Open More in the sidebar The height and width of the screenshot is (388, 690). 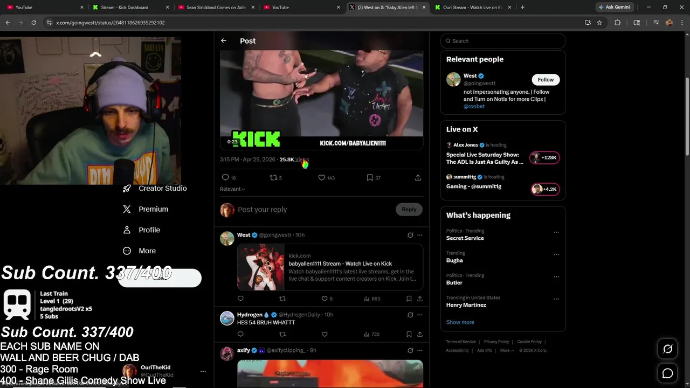point(139,251)
